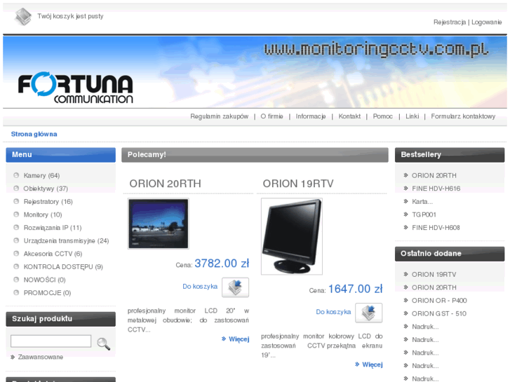The image size is (510, 382).
Task: Click the magnifier search button
Action: [103, 343]
